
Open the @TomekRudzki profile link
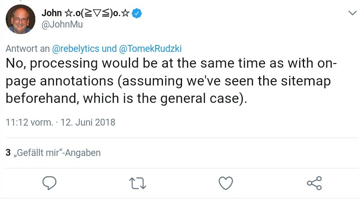click(150, 49)
